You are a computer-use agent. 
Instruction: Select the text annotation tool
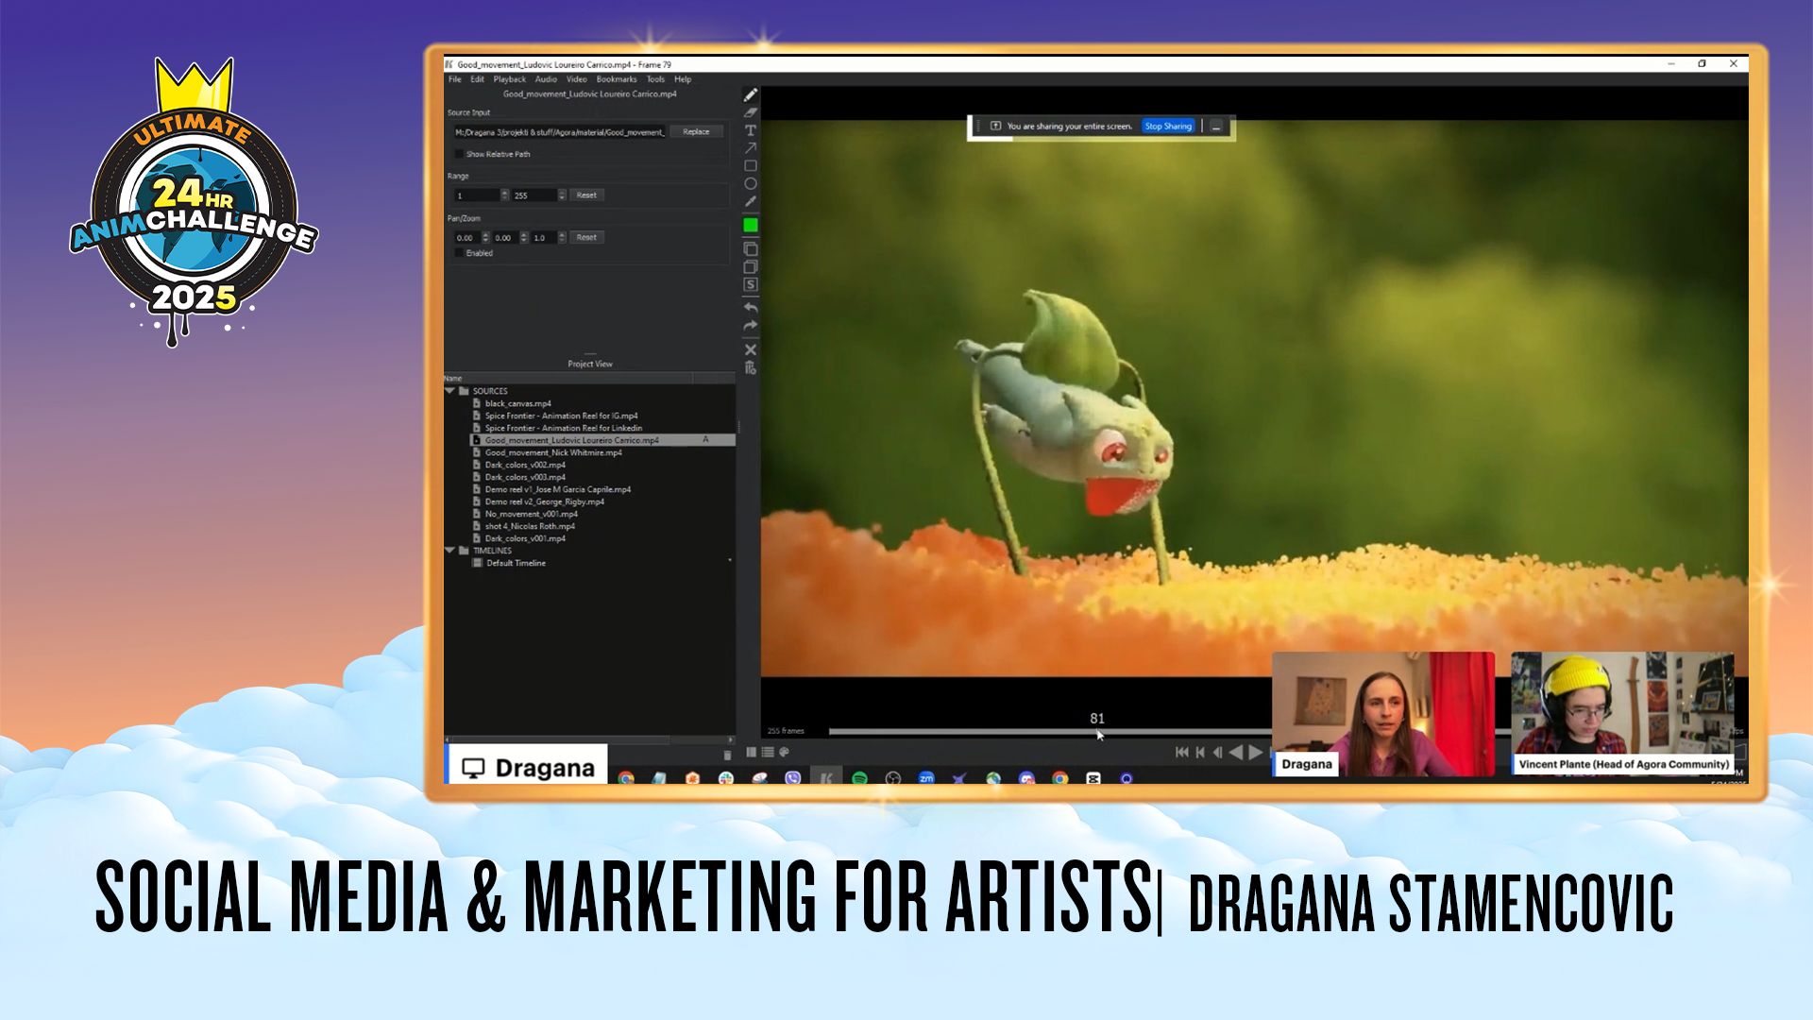[x=751, y=130]
